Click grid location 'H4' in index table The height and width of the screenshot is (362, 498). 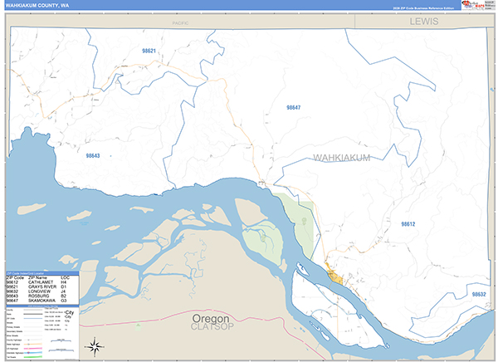pos(64,282)
